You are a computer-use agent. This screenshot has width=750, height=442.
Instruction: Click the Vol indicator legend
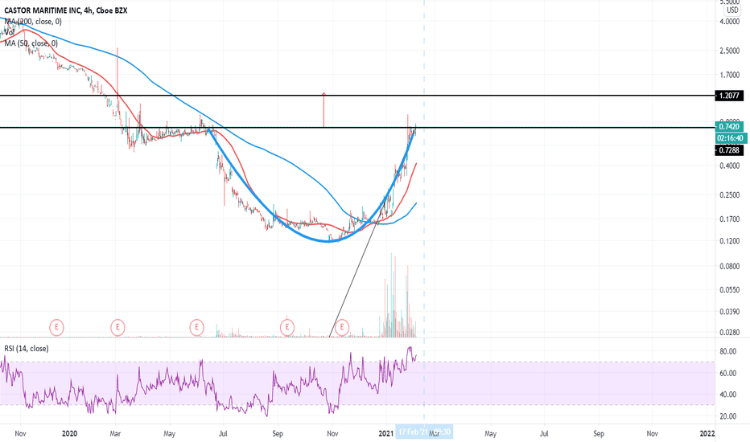(9, 32)
